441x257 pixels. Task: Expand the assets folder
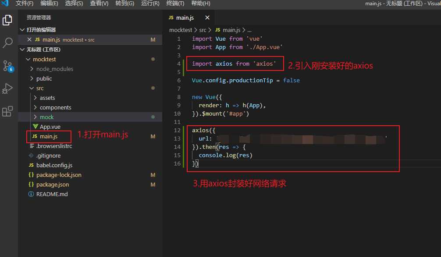(35, 98)
